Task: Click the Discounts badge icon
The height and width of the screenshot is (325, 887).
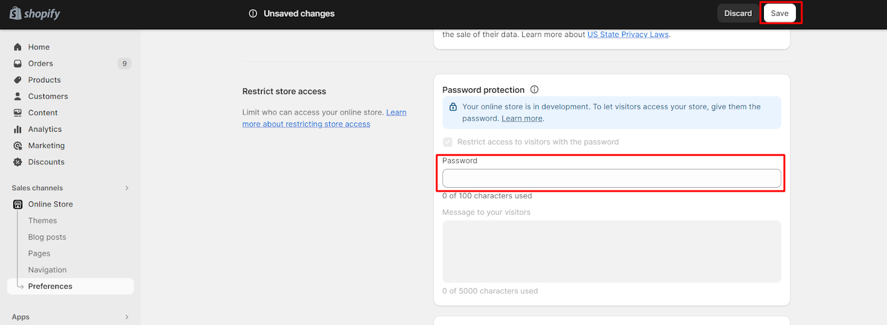Action: (x=18, y=162)
